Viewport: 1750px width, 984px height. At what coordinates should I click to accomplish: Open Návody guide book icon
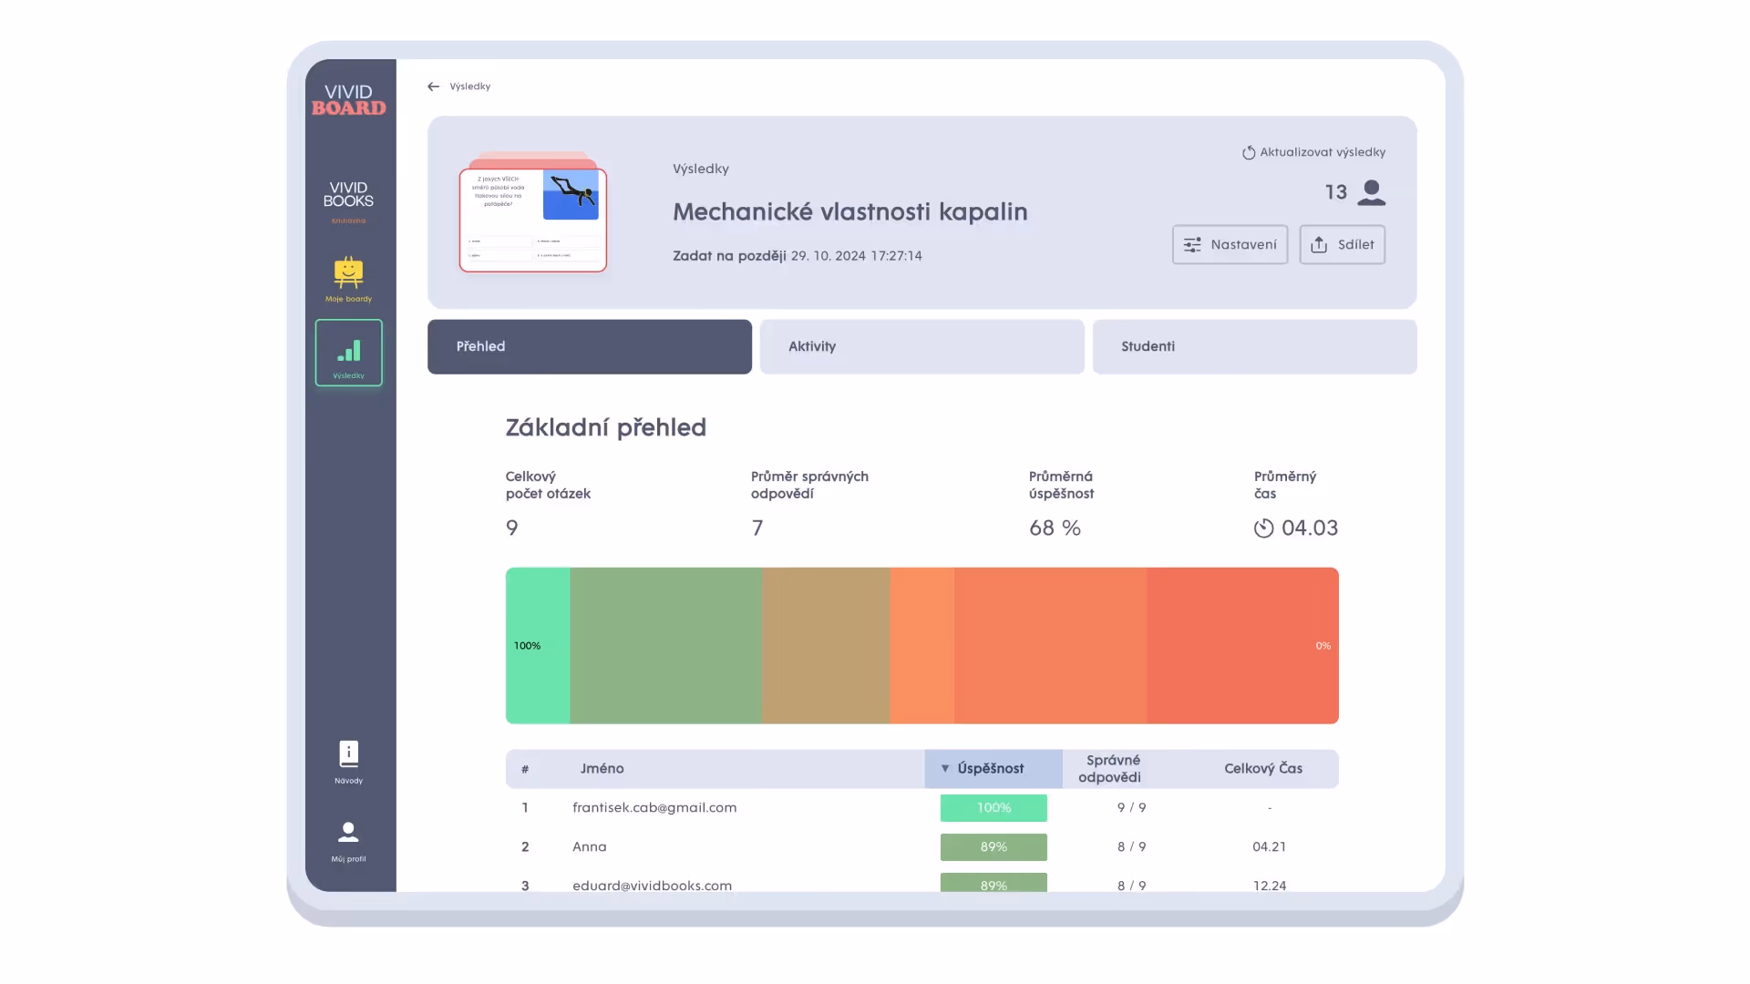point(348,754)
